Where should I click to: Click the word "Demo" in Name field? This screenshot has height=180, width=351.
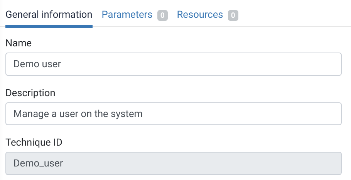pos(24,64)
